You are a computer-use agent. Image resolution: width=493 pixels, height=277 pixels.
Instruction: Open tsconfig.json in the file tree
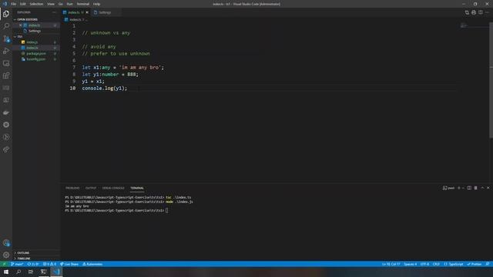tap(36, 59)
